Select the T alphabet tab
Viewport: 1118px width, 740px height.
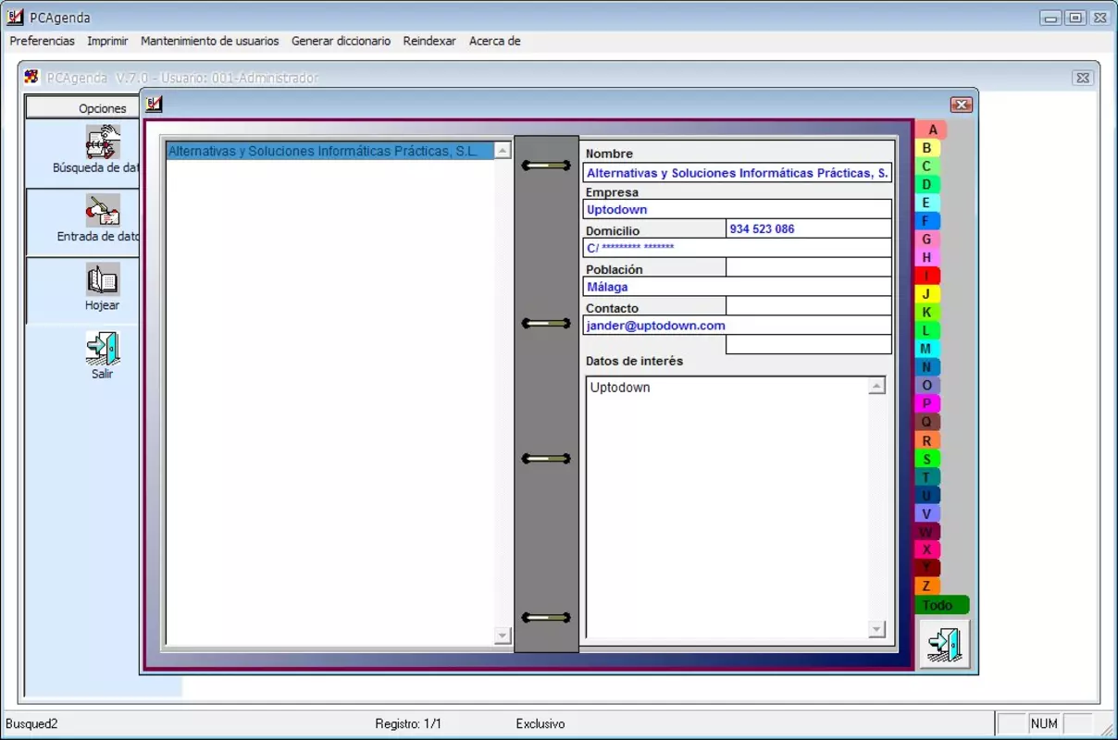927,477
